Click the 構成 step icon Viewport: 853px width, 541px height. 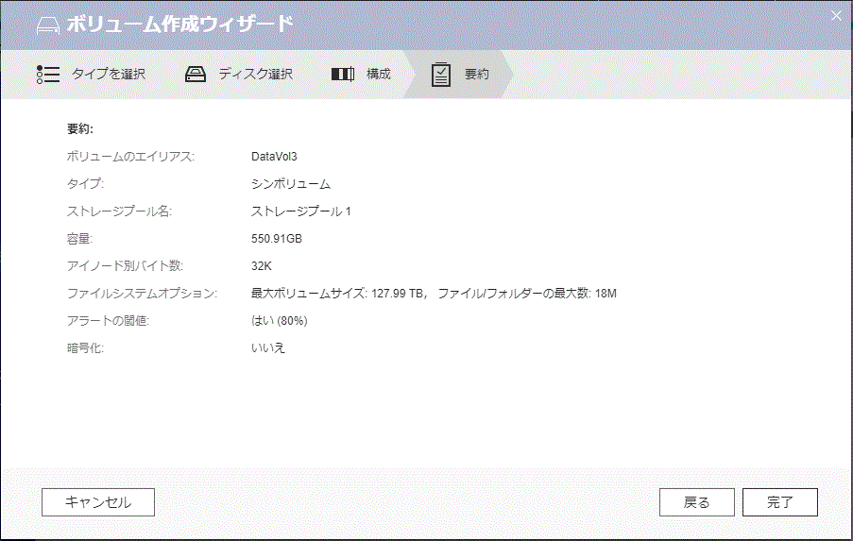click(x=343, y=74)
